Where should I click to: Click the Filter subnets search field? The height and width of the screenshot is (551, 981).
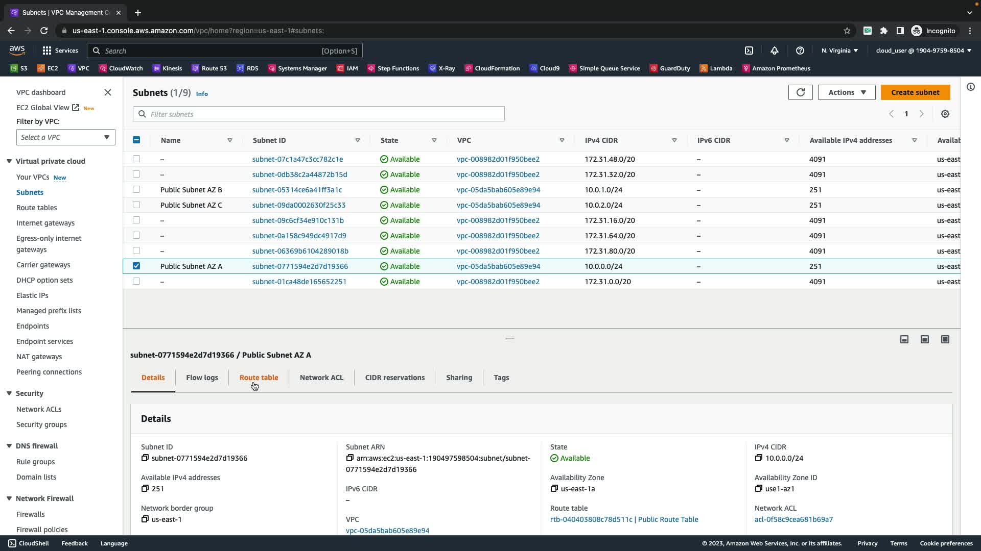[319, 114]
